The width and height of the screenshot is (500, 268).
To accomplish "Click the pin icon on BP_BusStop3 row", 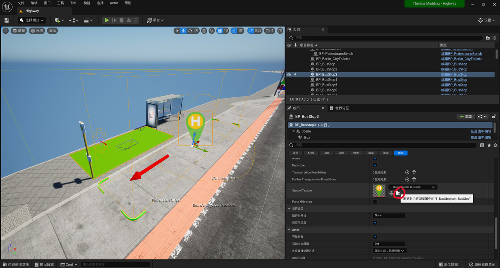I will 295,75.
